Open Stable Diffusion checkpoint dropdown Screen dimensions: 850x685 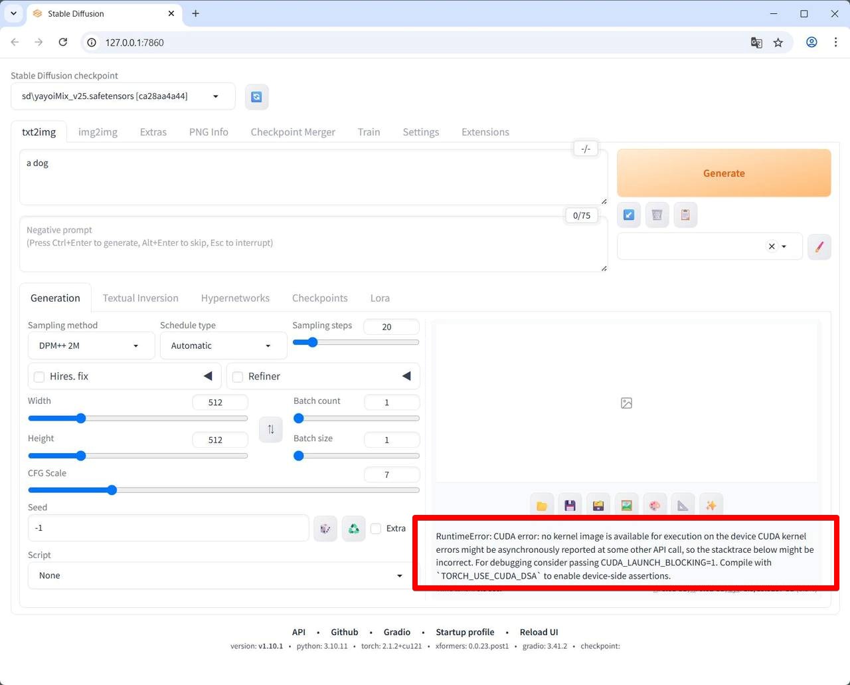123,96
